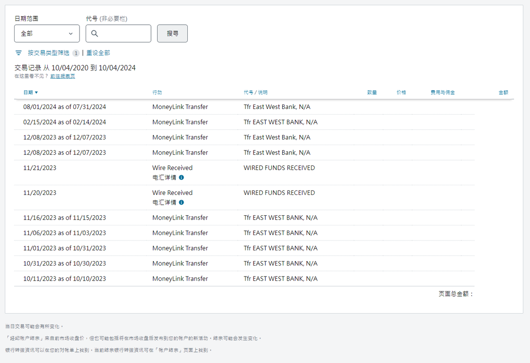
Task: Select the 11/01/2023 as of 10/31/2023 date
Action: [64, 248]
